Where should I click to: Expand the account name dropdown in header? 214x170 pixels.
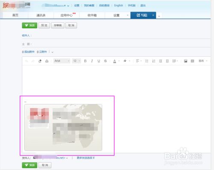point(68,6)
